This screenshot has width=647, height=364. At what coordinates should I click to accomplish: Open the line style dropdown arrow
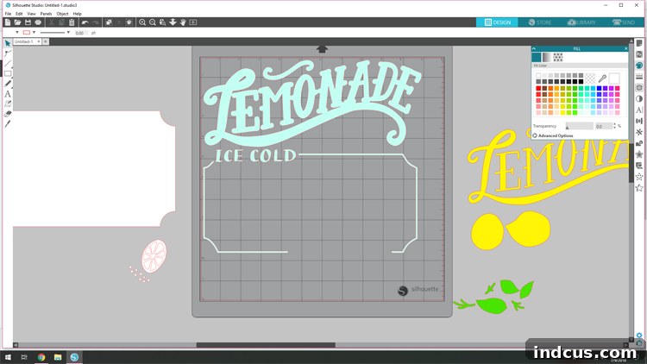coord(68,32)
